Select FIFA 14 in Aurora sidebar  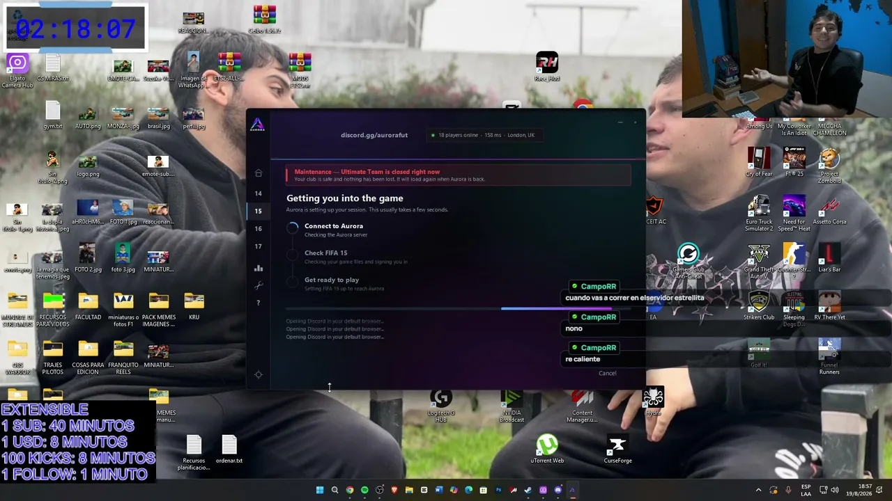[258, 193]
